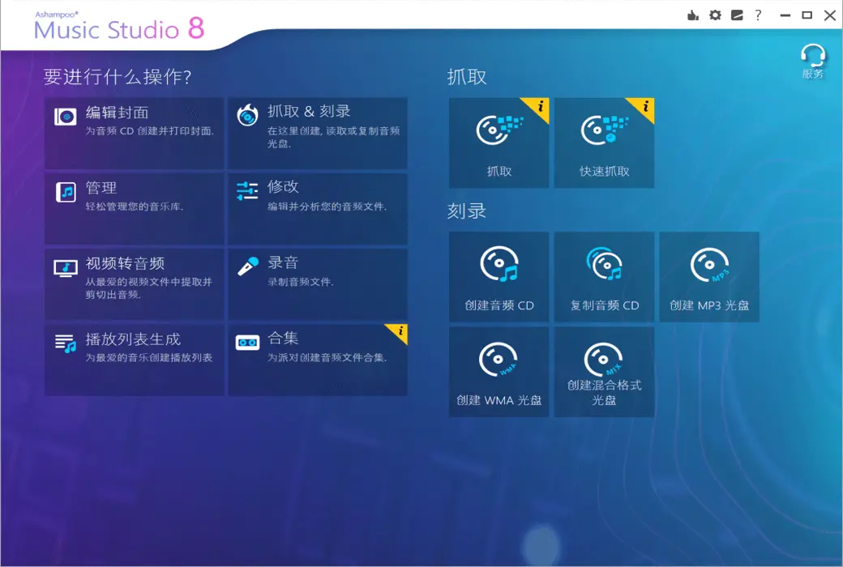
Task: Open the 创建音频 CD tile
Action: pos(499,277)
